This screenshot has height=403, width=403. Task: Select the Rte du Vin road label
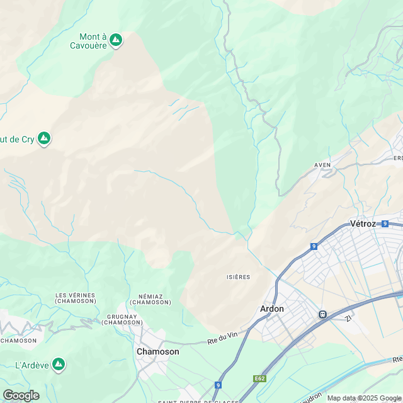(x=222, y=338)
